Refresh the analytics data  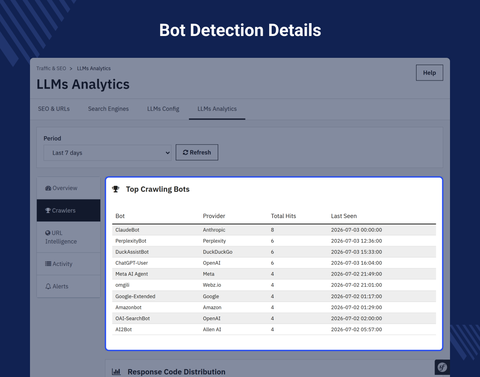tap(197, 153)
